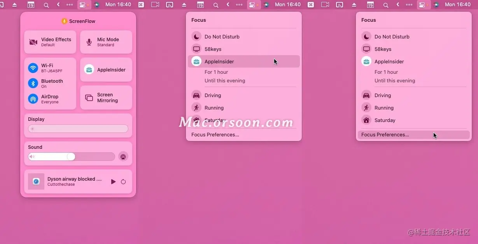This screenshot has width=478, height=244.
Task: Toggle the AppleInsider Focus tile in Control Center
Action: (x=106, y=70)
